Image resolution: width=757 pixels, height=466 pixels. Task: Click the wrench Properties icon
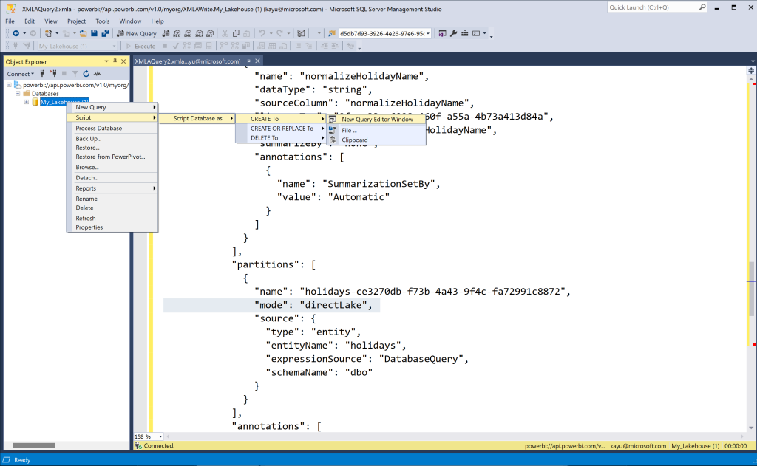453,33
